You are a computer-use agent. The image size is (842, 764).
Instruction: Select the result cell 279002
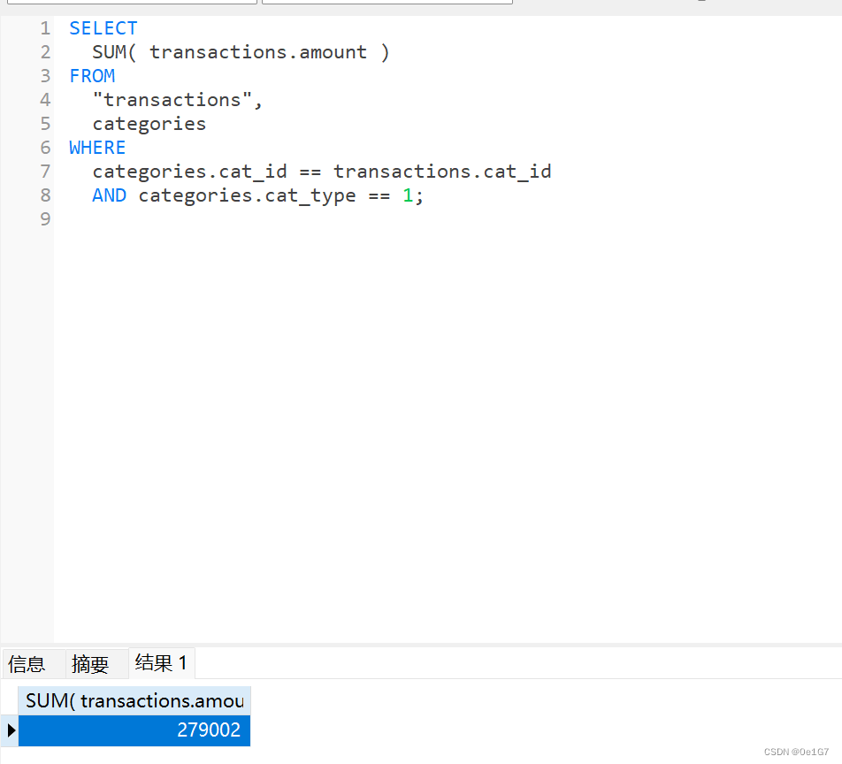tap(134, 730)
